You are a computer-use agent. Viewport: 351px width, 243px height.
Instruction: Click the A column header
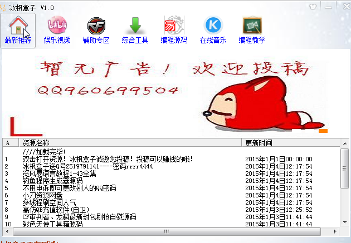click(x=11, y=143)
